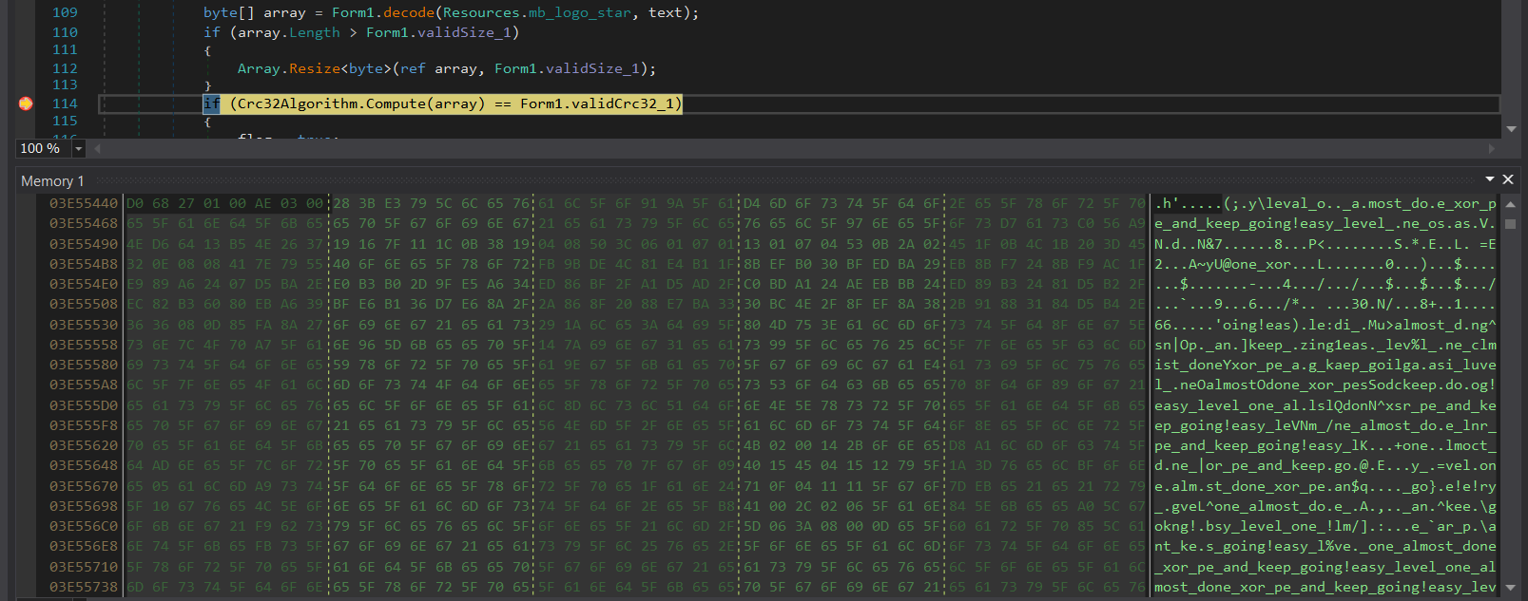Click memory address 03E555A8
Image resolution: width=1528 pixels, height=601 pixels.
tap(84, 385)
